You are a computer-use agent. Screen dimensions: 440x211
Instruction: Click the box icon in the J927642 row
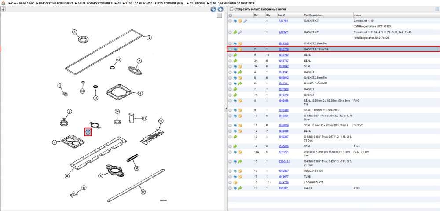pos(240,66)
